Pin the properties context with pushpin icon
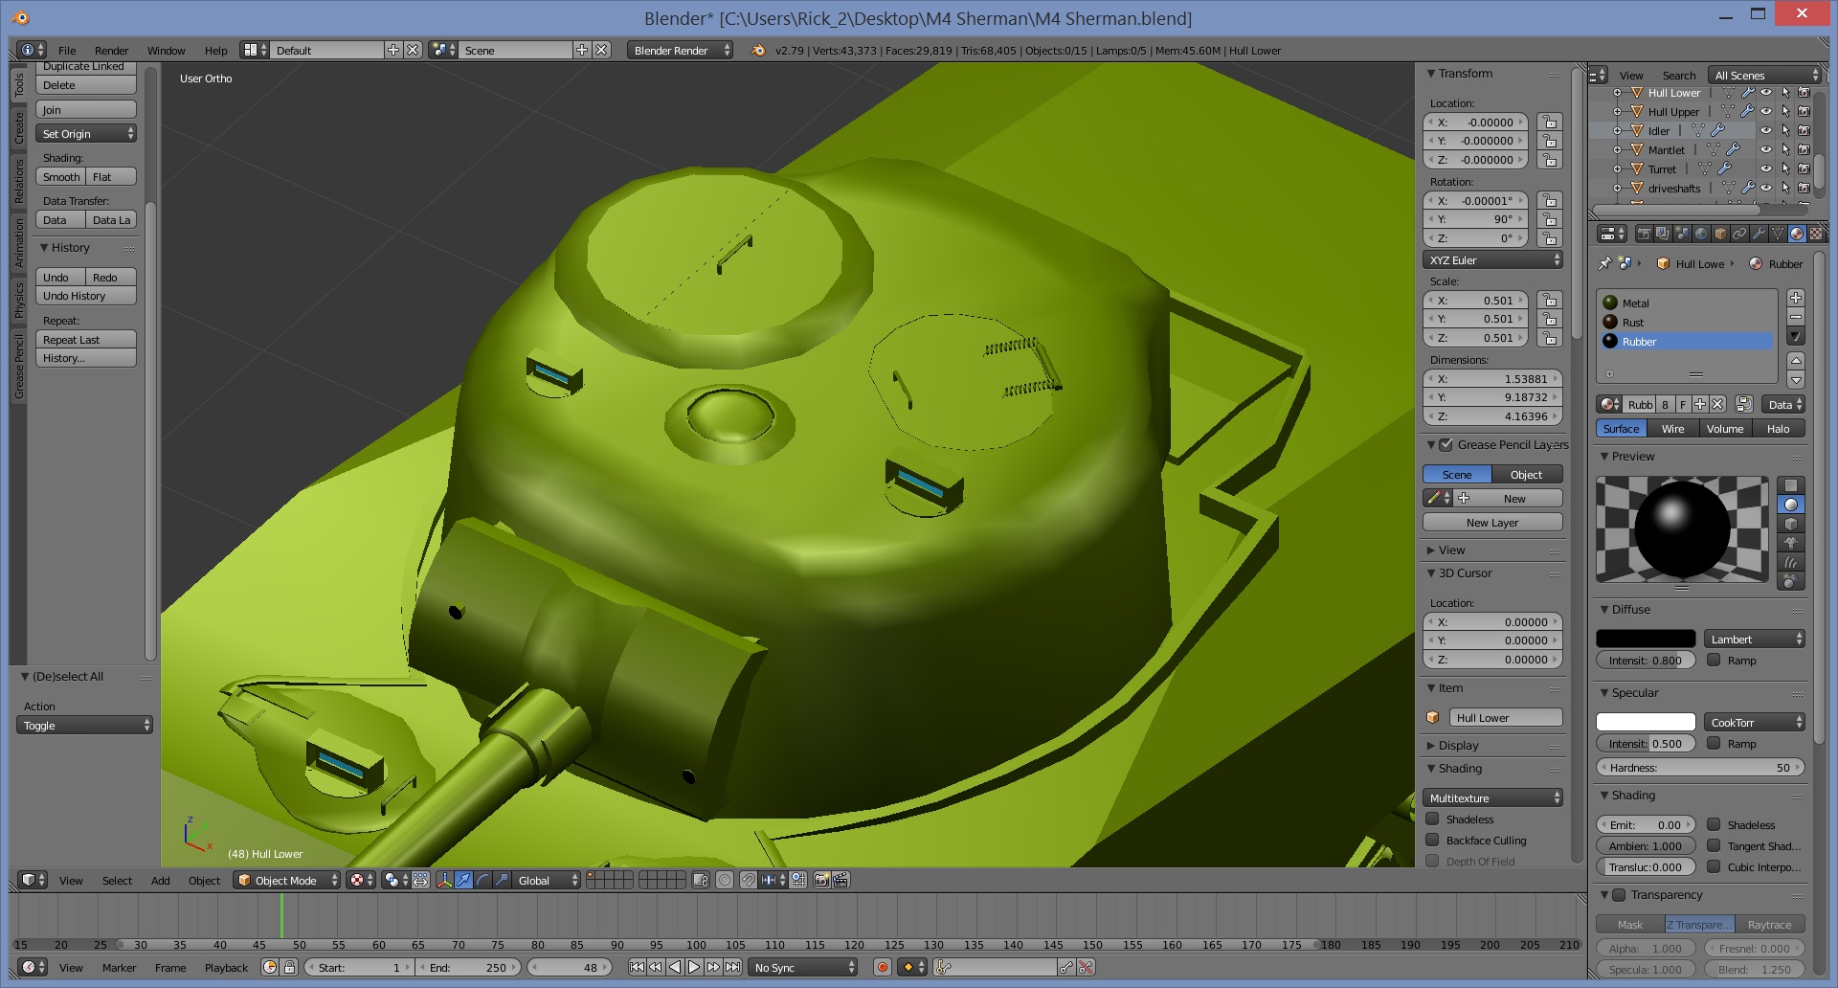Screen dimensions: 1838x988 point(1605,263)
